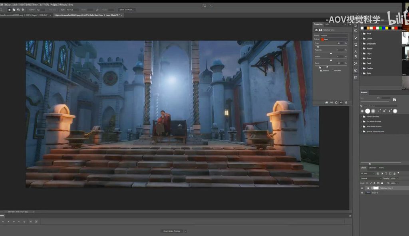Click the reset adjustment icon in Properties
The height and width of the screenshot is (236, 409).
pos(336,102)
